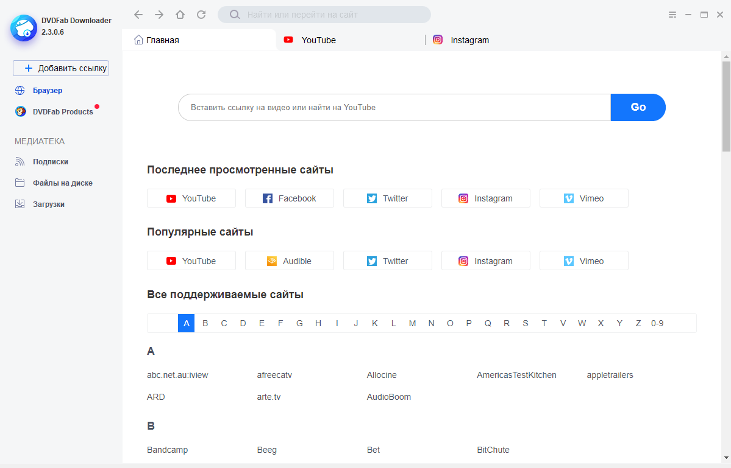The width and height of the screenshot is (731, 468).
Task: Select letter A in alphabet filter
Action: pyautogui.click(x=186, y=323)
